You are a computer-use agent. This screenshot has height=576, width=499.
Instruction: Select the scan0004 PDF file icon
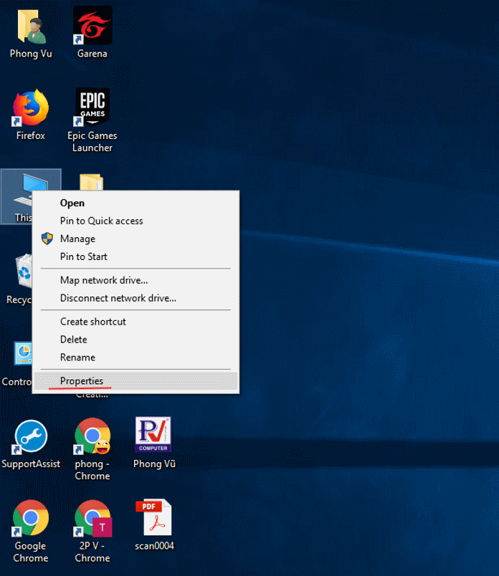tap(153, 519)
